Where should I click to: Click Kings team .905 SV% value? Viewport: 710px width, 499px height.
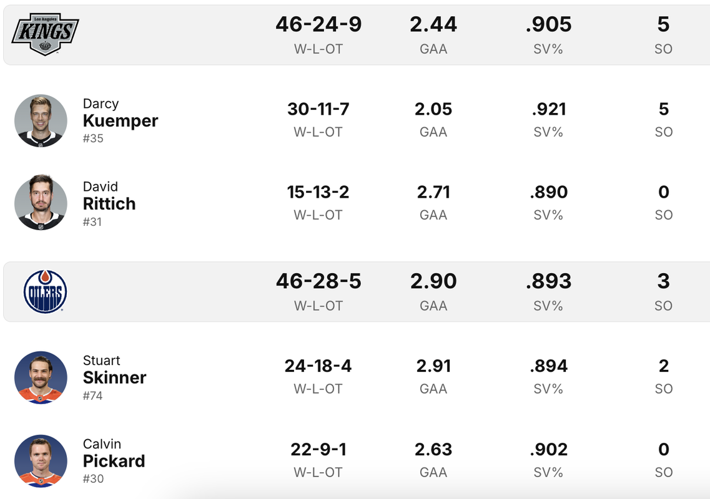(548, 24)
